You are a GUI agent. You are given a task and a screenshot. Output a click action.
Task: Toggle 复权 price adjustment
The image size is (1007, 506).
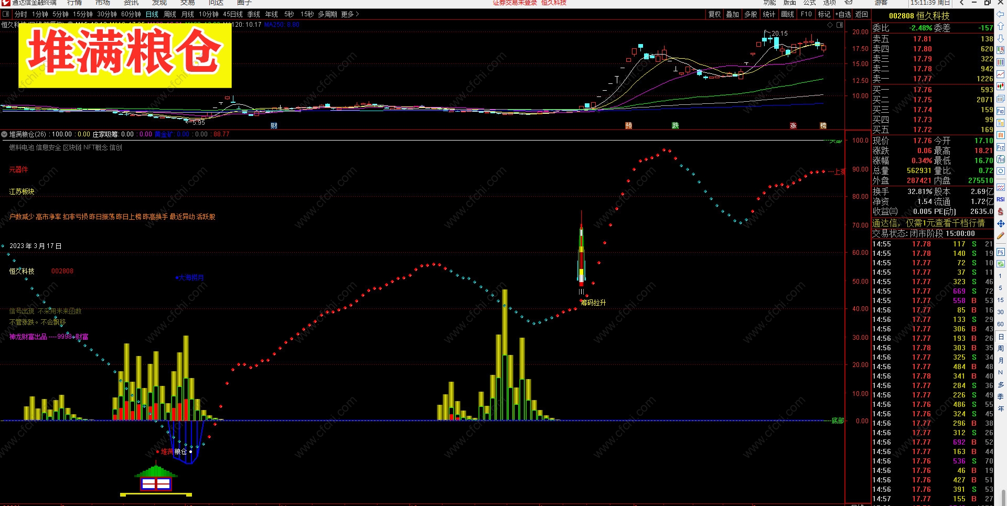coord(714,14)
